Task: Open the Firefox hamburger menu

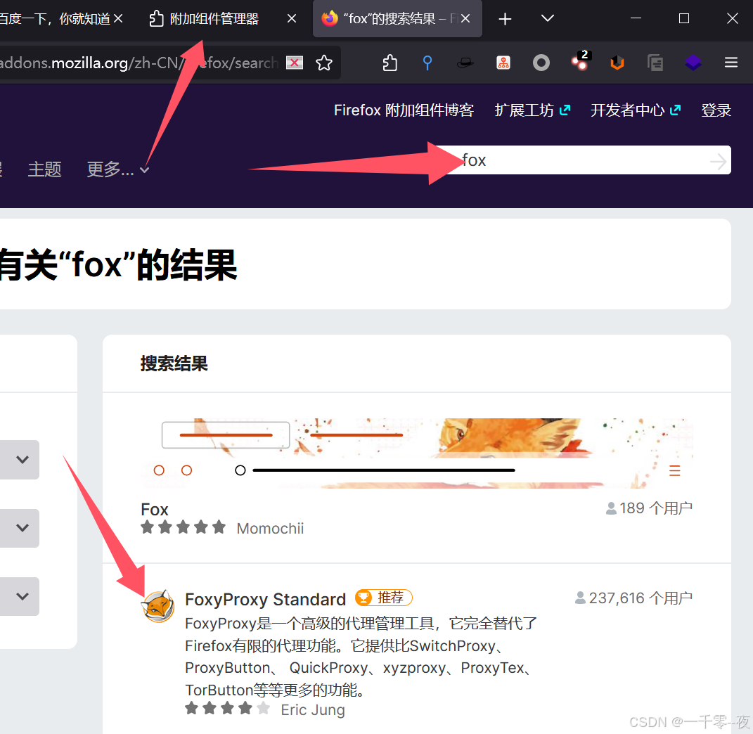Action: (x=731, y=63)
